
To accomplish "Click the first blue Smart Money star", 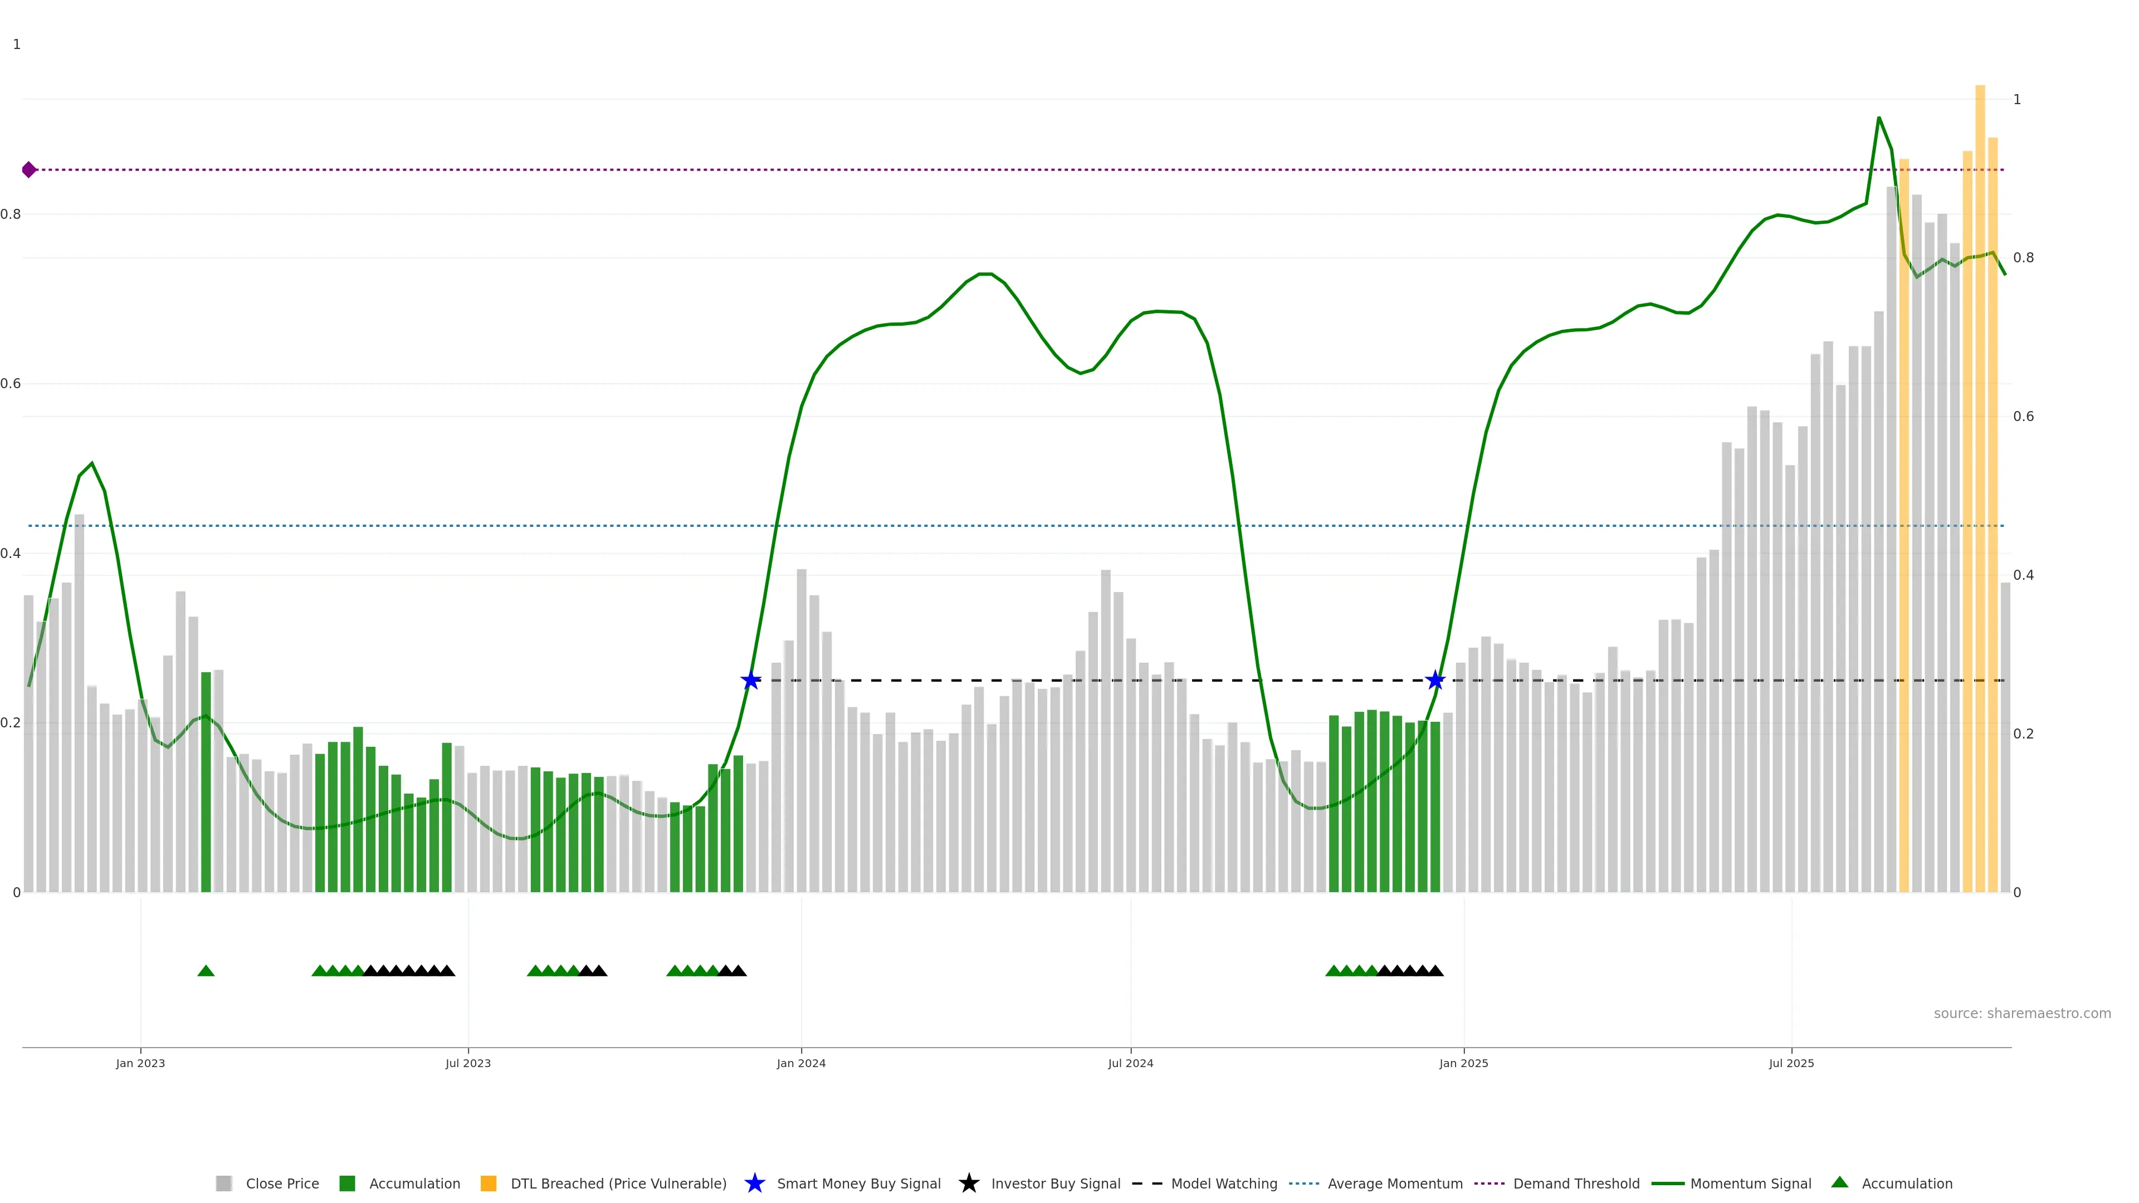I will click(751, 681).
